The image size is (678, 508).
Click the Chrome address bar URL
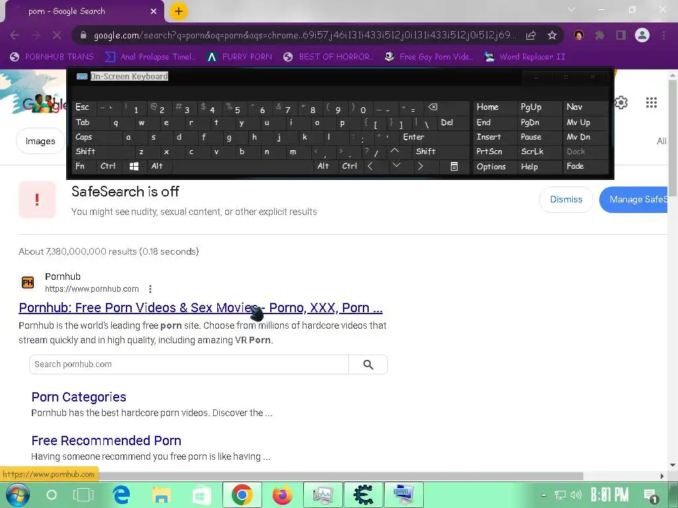coord(305,35)
